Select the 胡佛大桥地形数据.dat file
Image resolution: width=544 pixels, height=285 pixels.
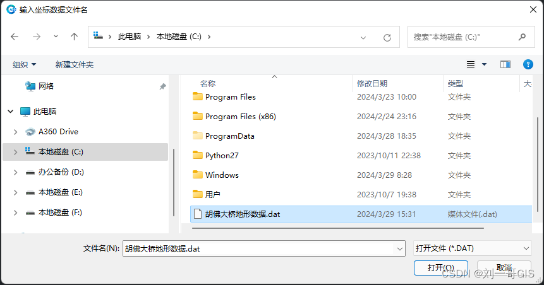point(361,214)
